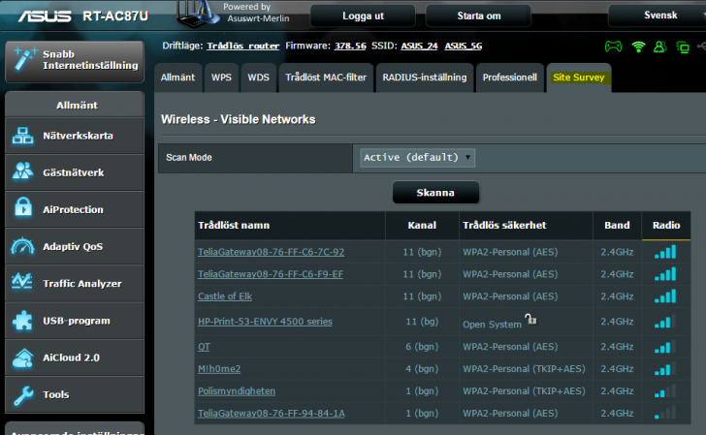
Task: Go to the Professionell tab
Action: pyautogui.click(x=510, y=78)
